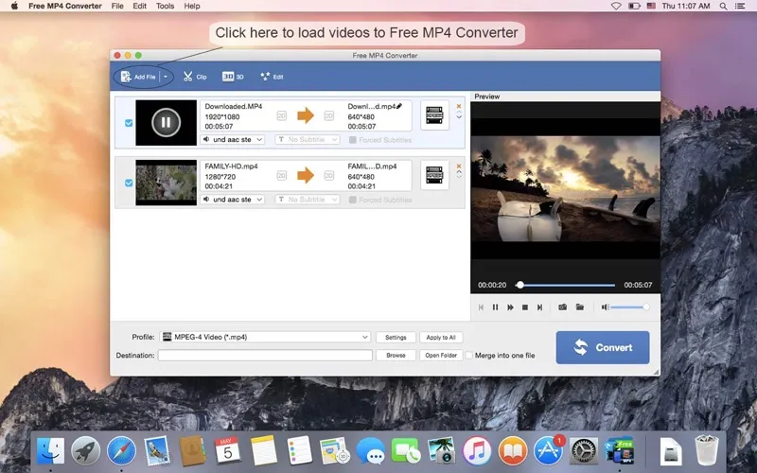Click the Convert button
Image resolution: width=757 pixels, height=473 pixels.
tap(603, 347)
